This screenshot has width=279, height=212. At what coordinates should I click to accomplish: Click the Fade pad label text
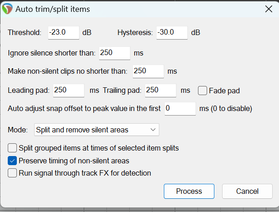pos(224,91)
